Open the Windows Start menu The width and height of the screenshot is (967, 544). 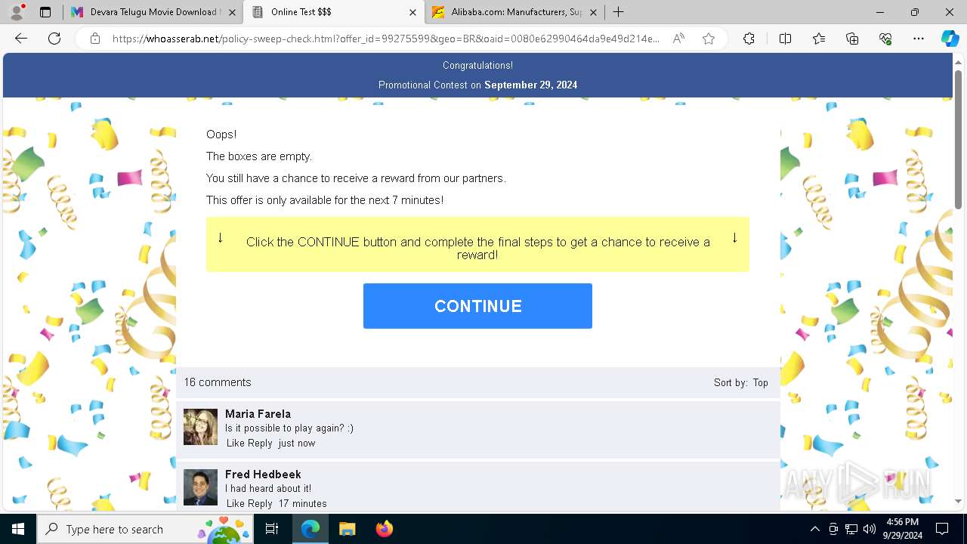point(18,529)
